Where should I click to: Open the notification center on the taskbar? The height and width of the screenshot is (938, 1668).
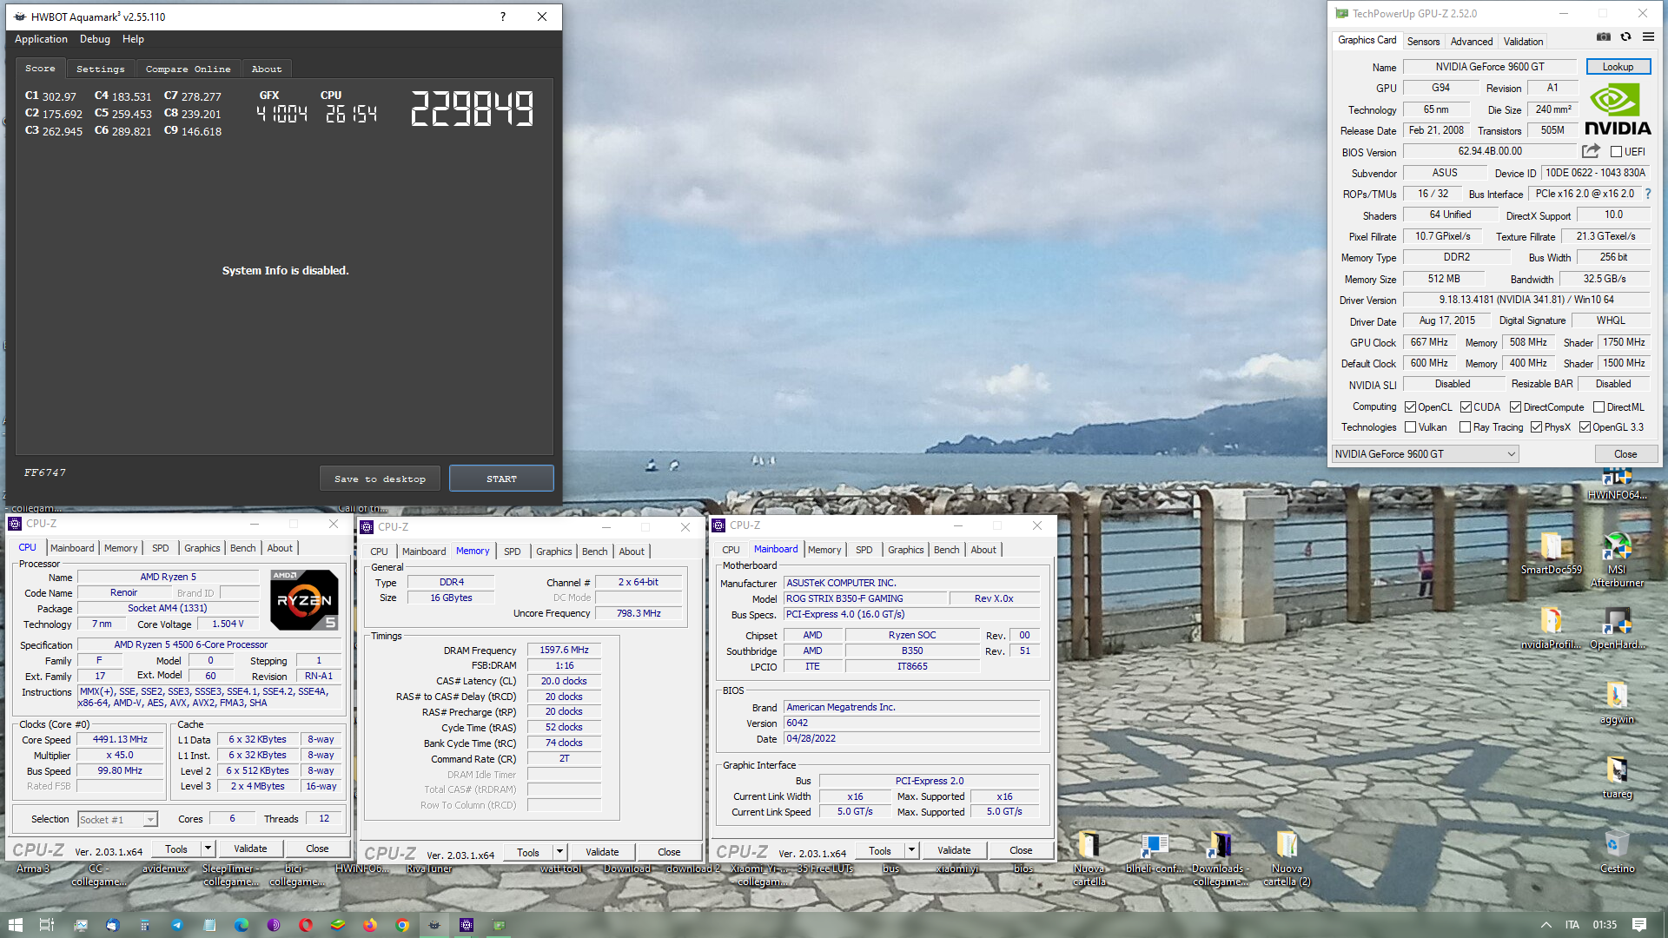(x=1639, y=925)
